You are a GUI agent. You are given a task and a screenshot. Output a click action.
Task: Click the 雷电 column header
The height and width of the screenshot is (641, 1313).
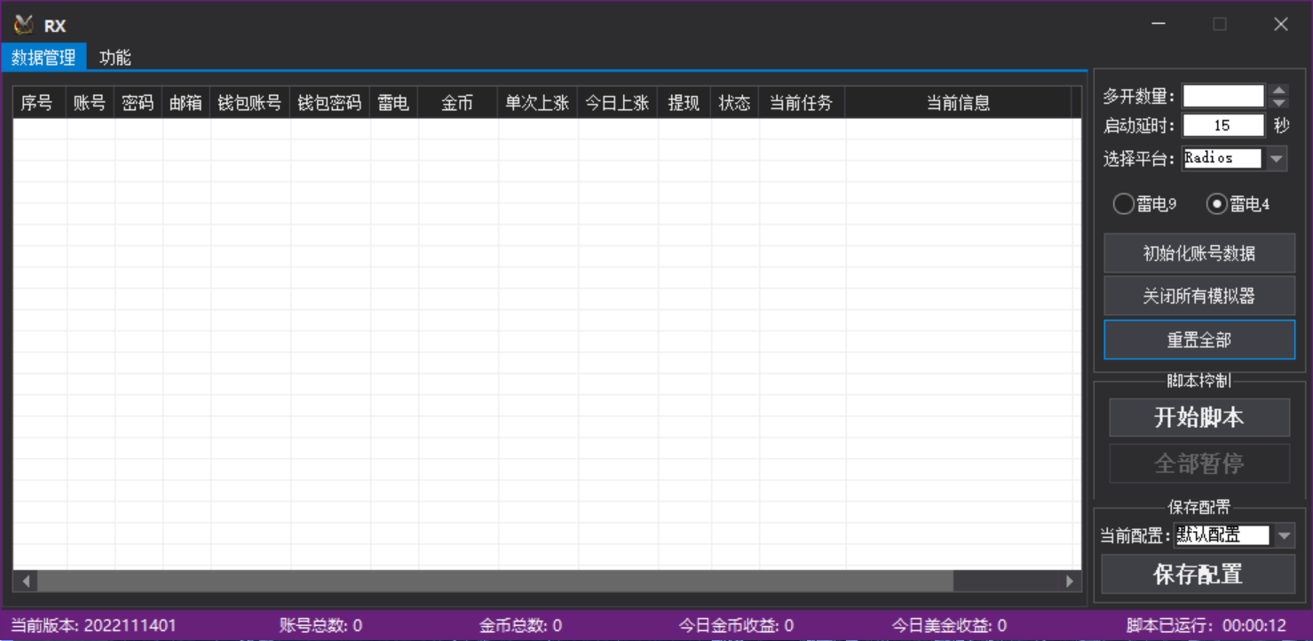coord(393,103)
